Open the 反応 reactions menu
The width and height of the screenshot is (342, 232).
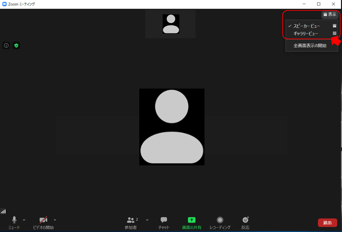click(x=245, y=222)
